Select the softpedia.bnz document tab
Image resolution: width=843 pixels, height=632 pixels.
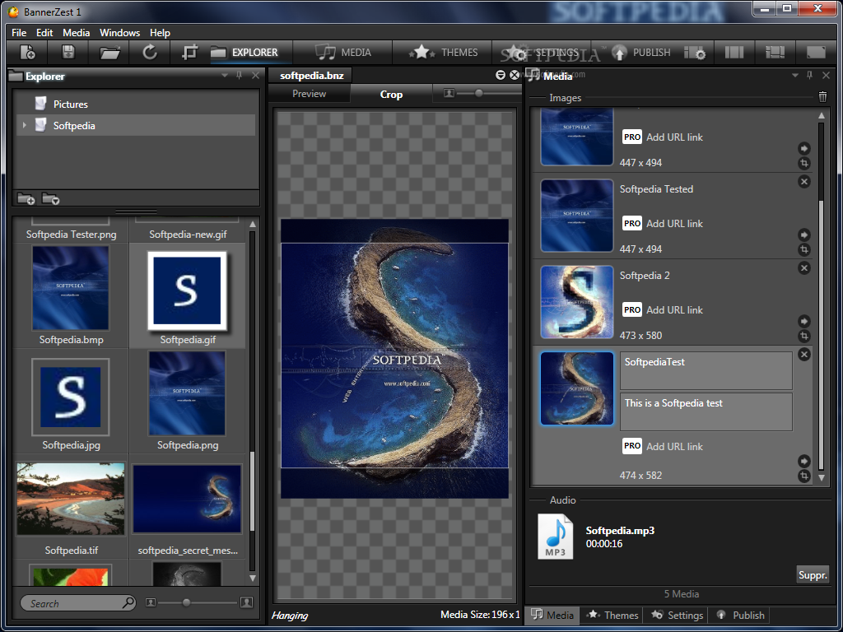click(x=311, y=76)
